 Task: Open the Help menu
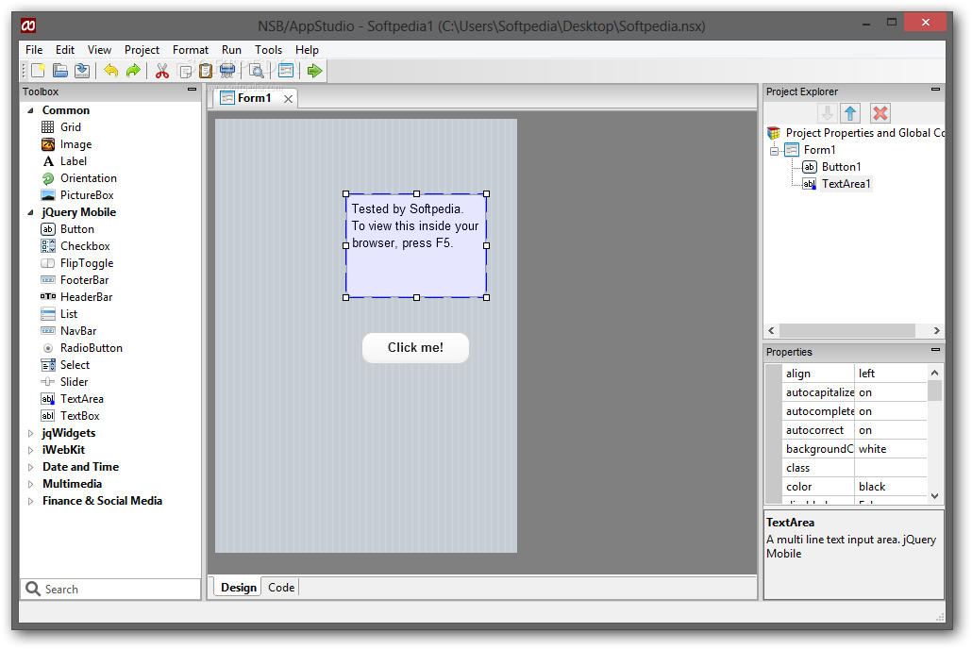click(x=307, y=50)
